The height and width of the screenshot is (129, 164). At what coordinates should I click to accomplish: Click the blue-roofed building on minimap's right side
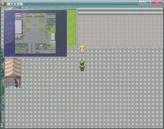point(53,37)
